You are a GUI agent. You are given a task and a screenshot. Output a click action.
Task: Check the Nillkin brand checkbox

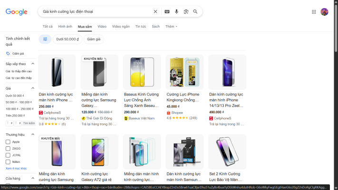pos(8,162)
